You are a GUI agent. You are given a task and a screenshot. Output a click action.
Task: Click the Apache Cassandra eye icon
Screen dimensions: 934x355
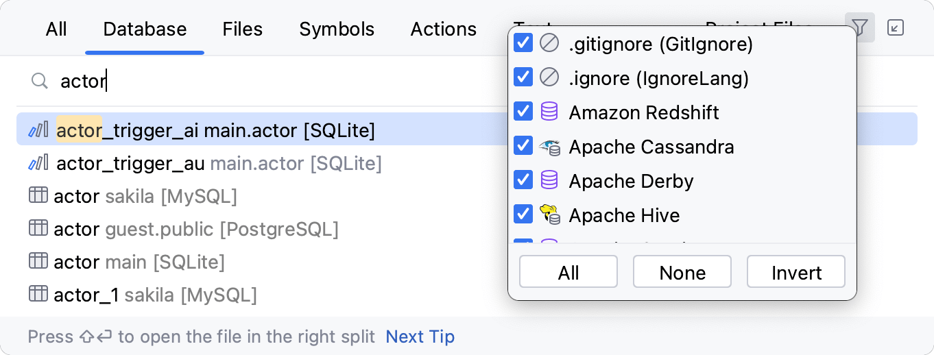coord(549,146)
